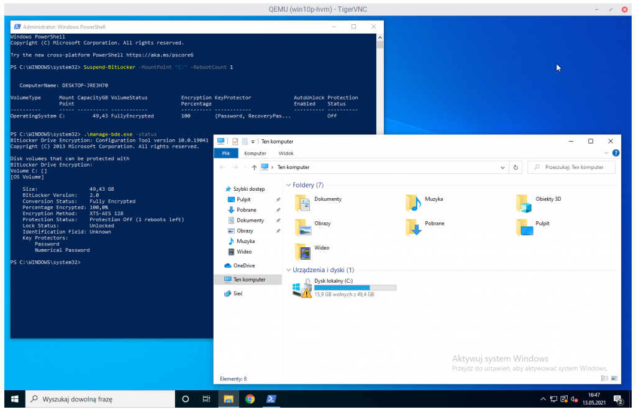Switch to details view in status bar

[604, 378]
